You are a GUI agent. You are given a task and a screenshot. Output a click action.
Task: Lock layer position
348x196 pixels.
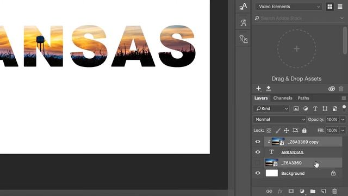(287, 131)
